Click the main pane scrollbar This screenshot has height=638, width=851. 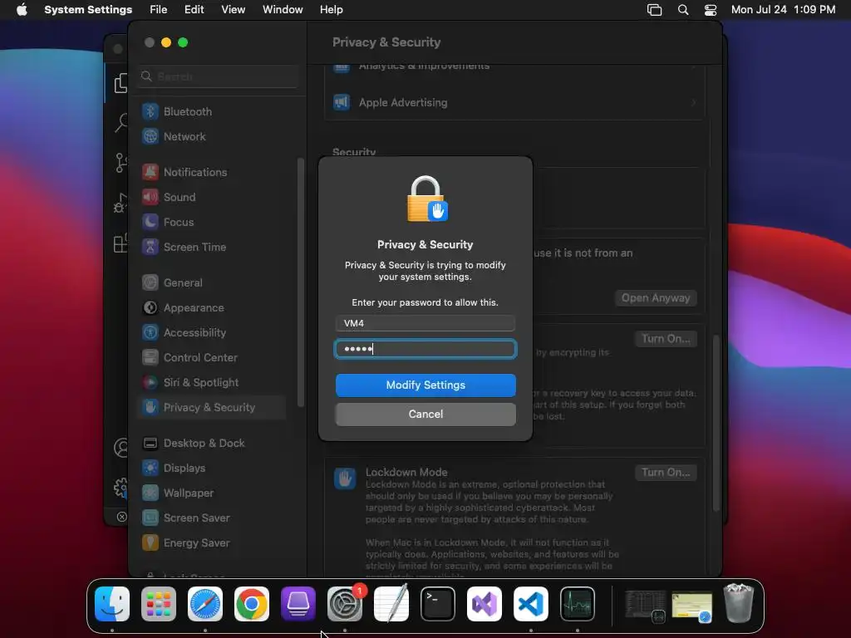716,423
